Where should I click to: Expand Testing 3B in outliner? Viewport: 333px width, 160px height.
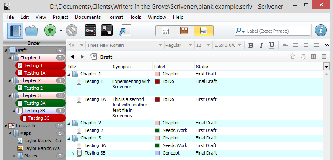click(x=73, y=154)
